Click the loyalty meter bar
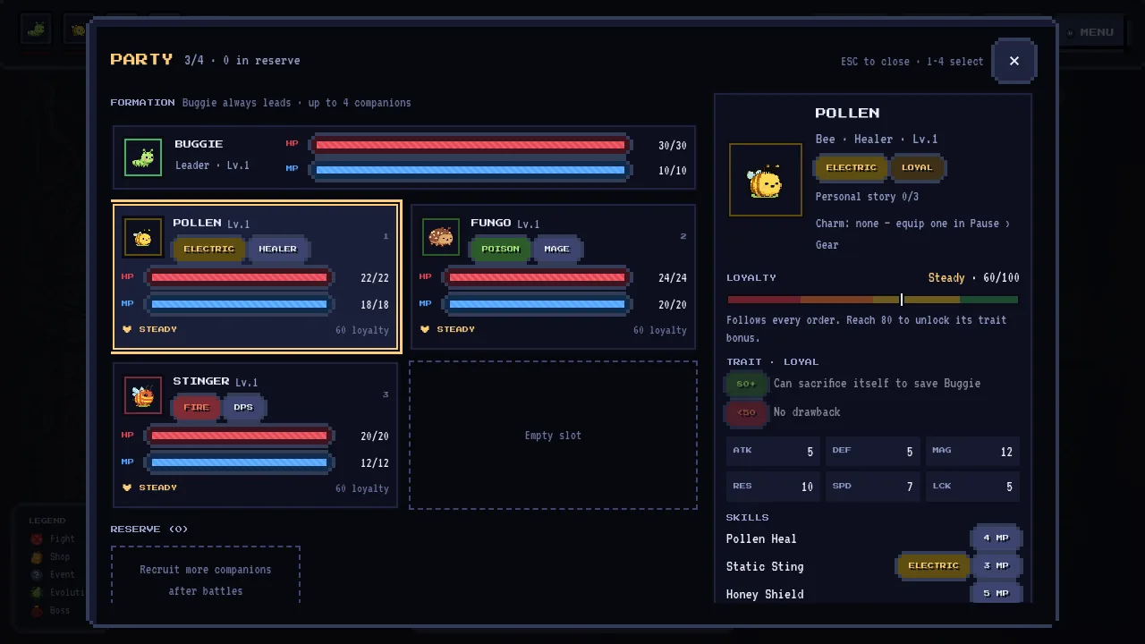Viewport: 1145px width, 644px height. pos(872,300)
